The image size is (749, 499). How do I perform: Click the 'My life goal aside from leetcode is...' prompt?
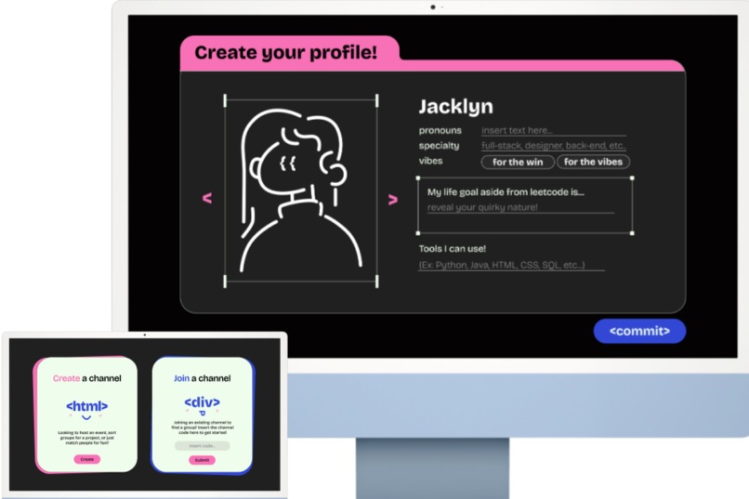tap(506, 192)
